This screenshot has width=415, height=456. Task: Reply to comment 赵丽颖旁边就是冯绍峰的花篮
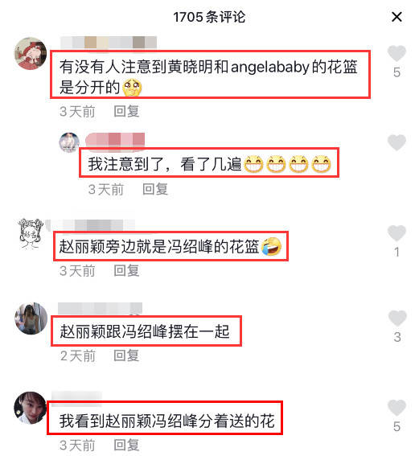point(126,271)
